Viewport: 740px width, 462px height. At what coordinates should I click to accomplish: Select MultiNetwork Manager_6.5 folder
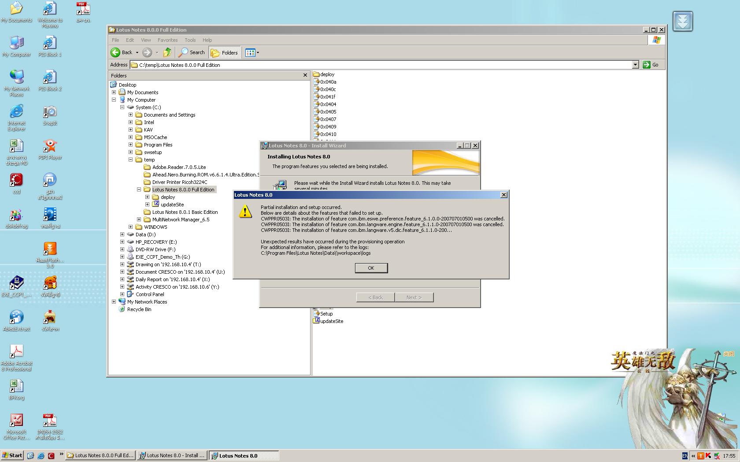(x=181, y=220)
